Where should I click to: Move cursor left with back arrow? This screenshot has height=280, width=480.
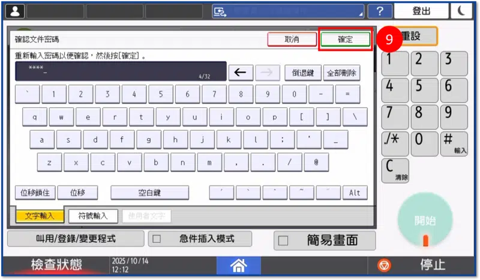coord(241,73)
